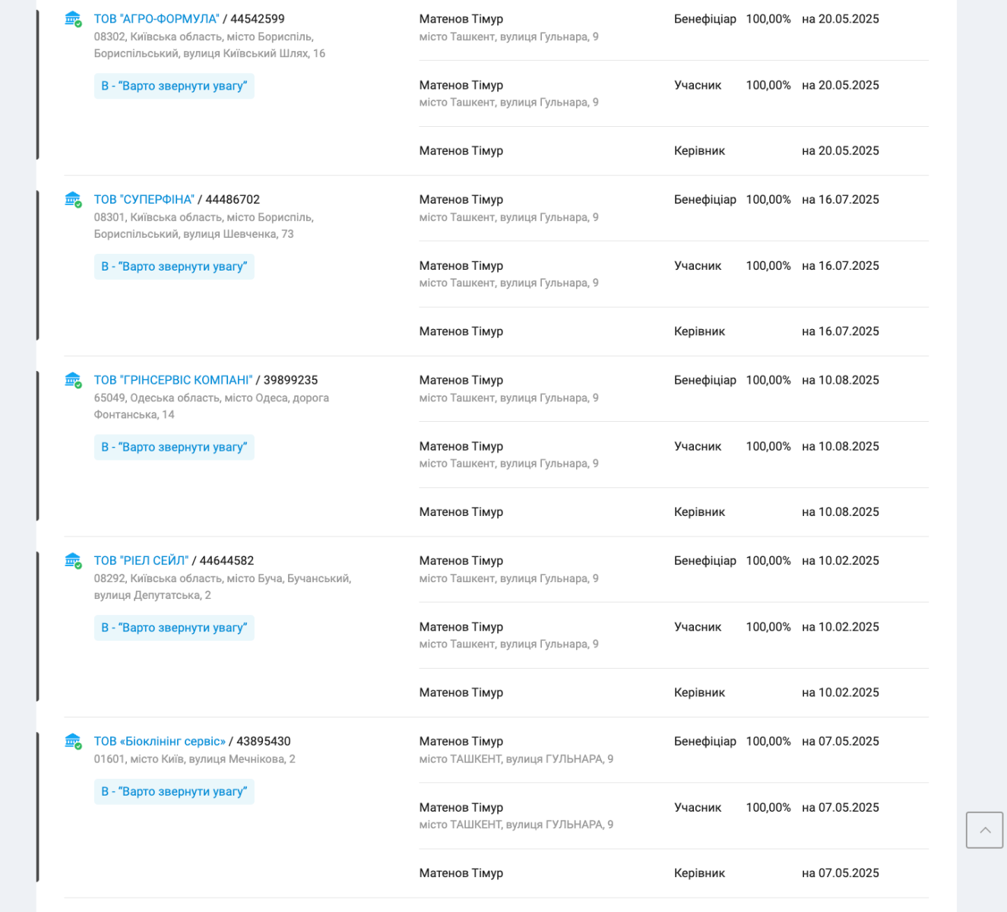This screenshot has width=1007, height=912.
Task: Click the scroll-to-top arrow button
Action: point(984,830)
